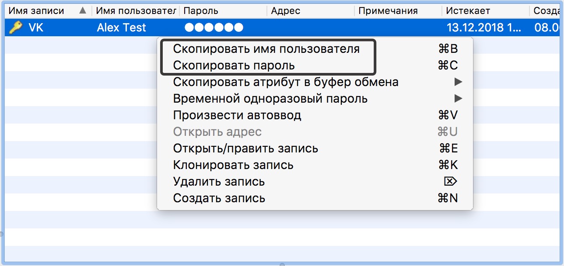Open Скопировать атрибут в буфер обмена submenu
Screen dimensions: 564x266
coord(285,82)
